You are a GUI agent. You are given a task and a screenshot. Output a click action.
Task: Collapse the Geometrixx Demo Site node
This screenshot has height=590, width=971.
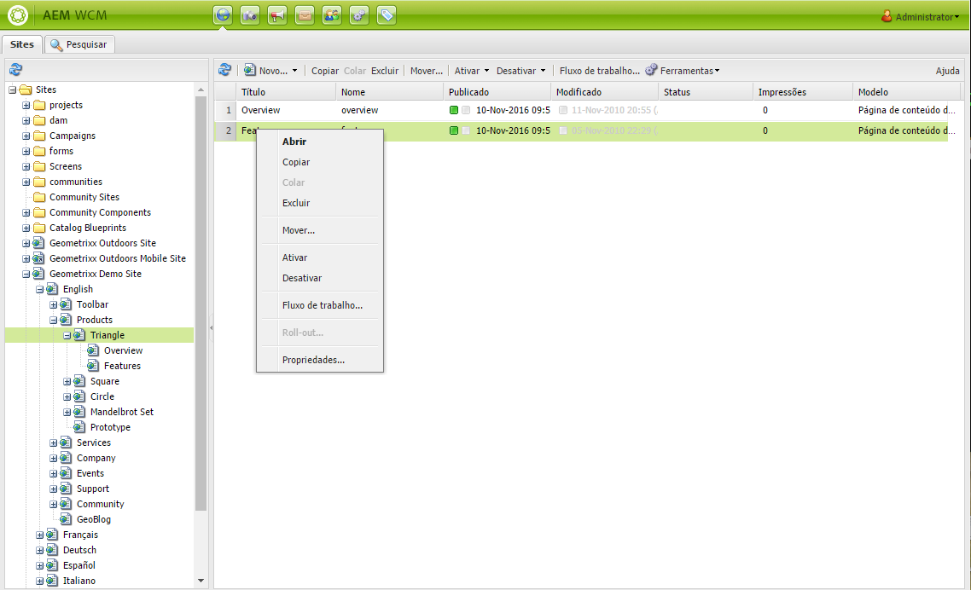click(x=26, y=275)
